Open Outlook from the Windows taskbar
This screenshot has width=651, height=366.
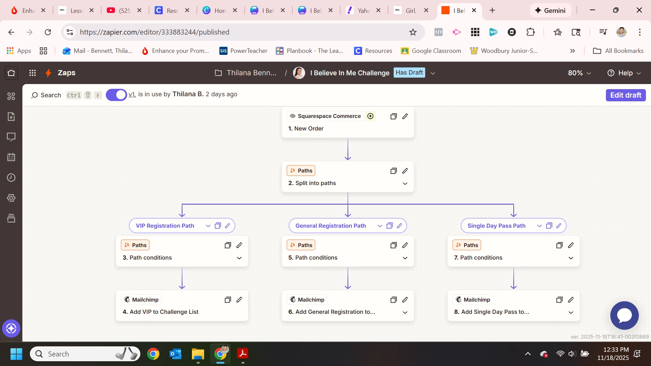click(175, 354)
